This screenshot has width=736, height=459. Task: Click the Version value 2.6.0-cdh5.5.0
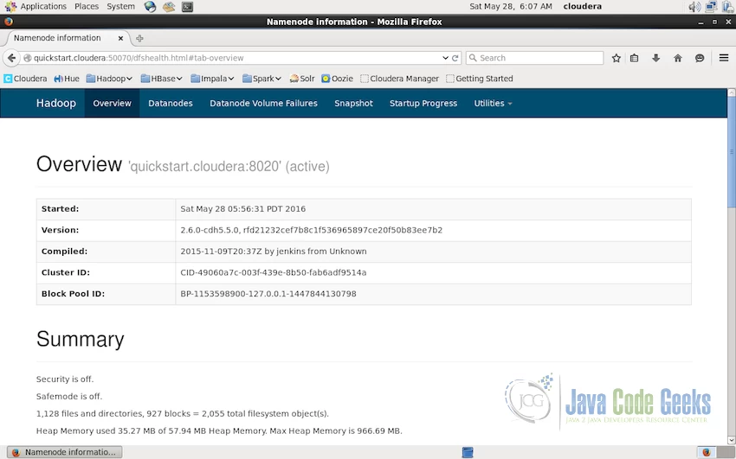coord(311,230)
